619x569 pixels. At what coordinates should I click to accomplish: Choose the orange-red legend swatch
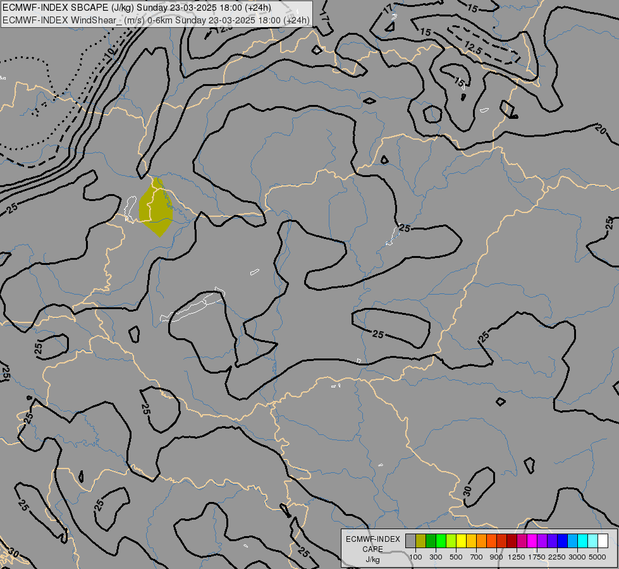491,541
